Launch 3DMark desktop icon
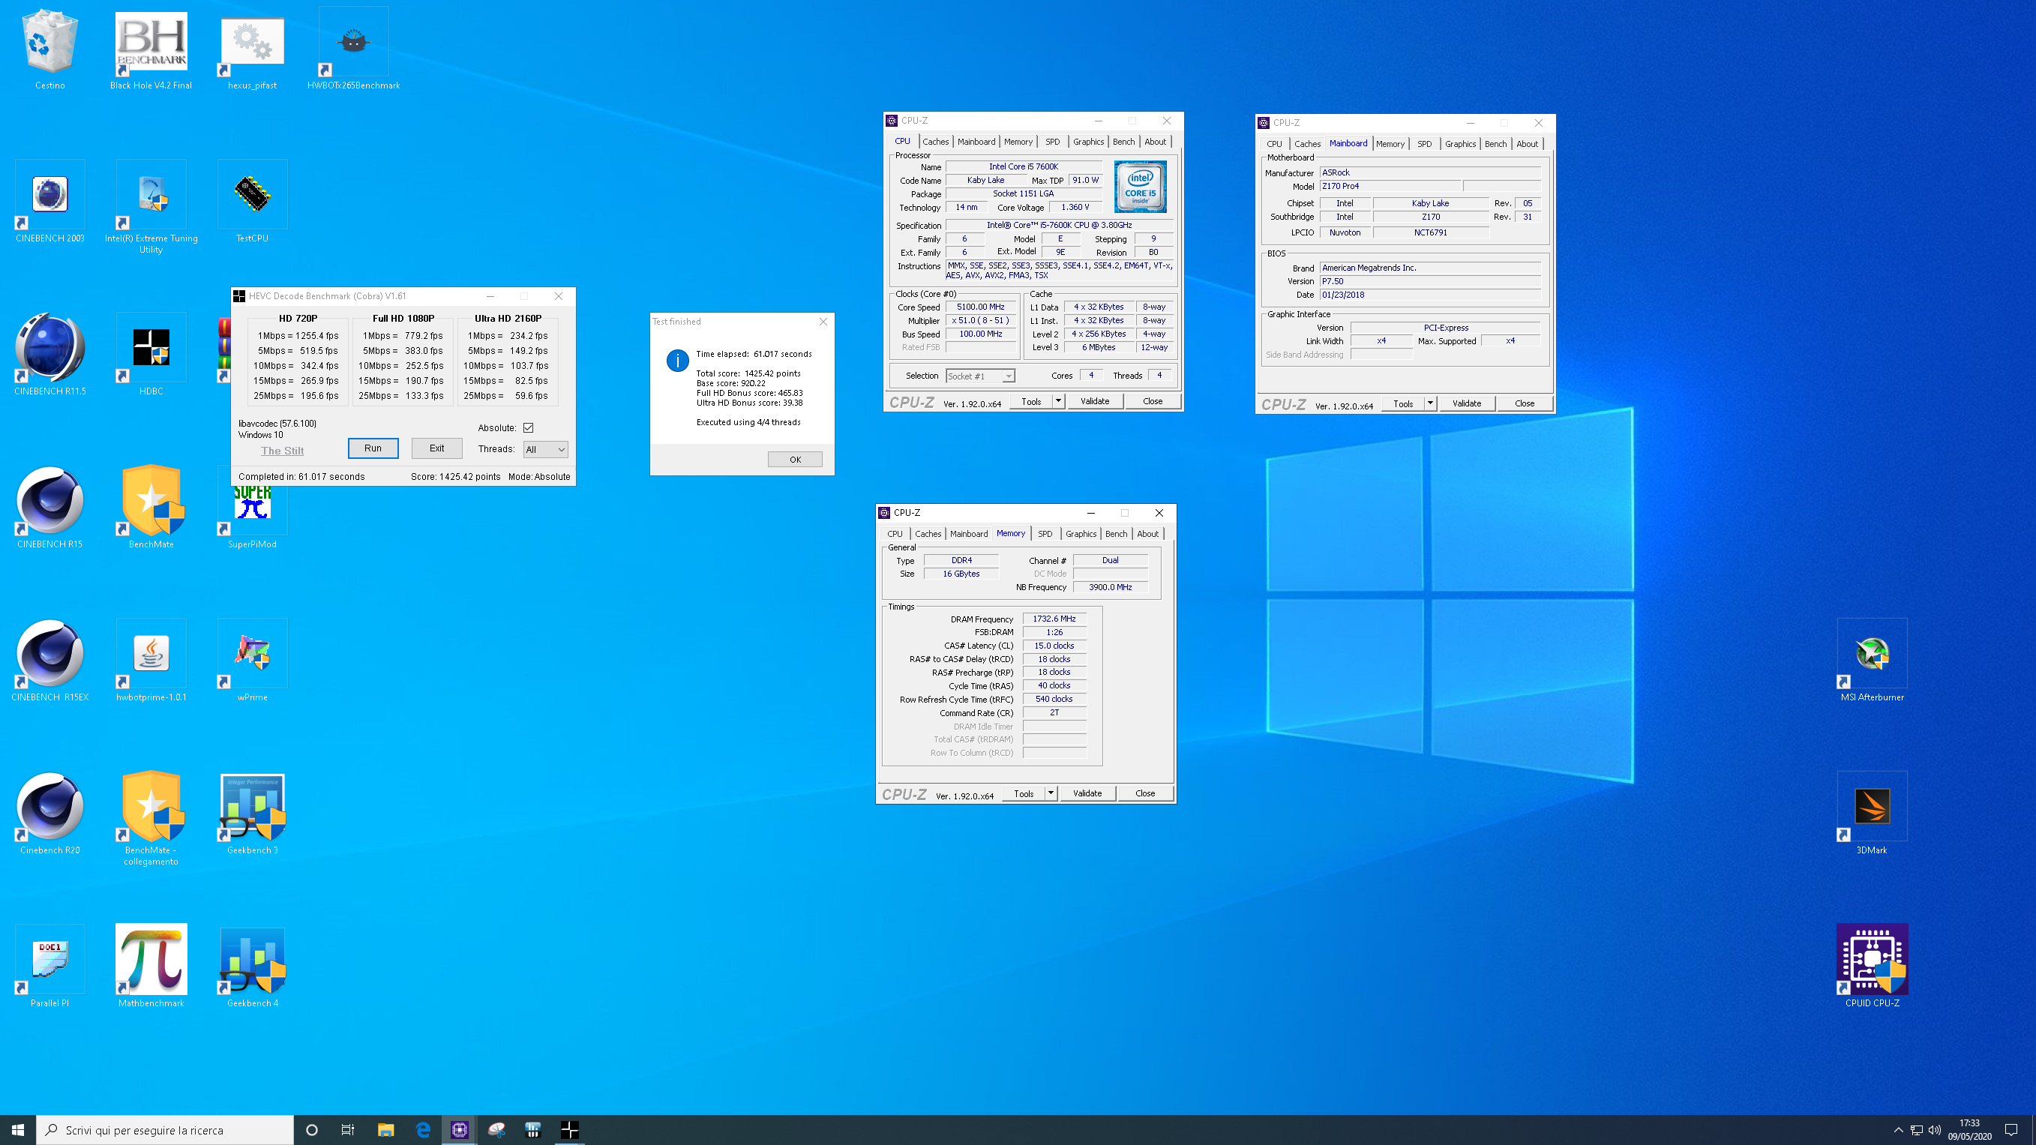Viewport: 2036px width, 1145px height. coord(1872,814)
